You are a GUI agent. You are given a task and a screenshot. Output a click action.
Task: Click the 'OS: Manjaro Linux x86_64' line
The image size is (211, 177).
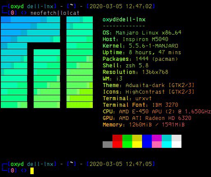click(x=142, y=33)
